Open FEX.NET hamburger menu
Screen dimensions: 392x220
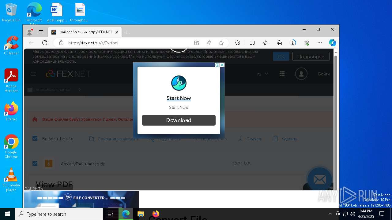[34, 74]
